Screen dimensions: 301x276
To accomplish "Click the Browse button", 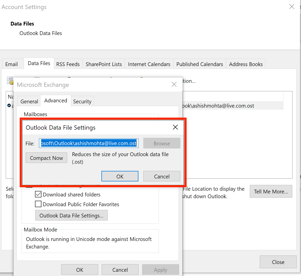I will pos(162,143).
